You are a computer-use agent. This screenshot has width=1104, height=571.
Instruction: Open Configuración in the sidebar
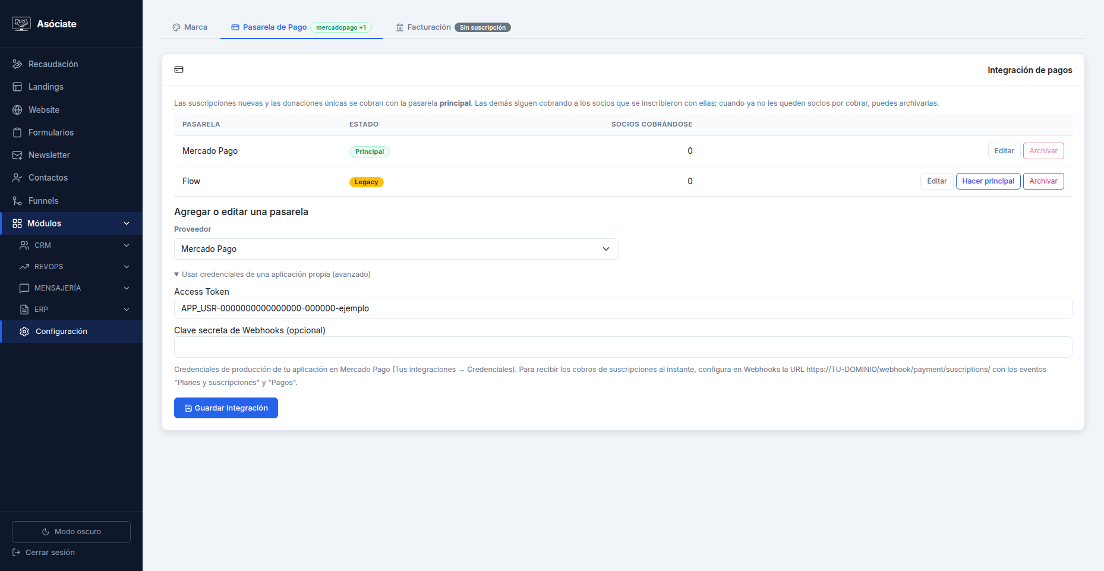(71, 332)
